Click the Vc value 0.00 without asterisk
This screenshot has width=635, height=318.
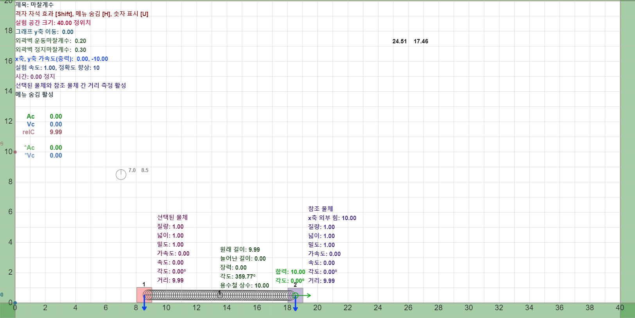(56, 124)
